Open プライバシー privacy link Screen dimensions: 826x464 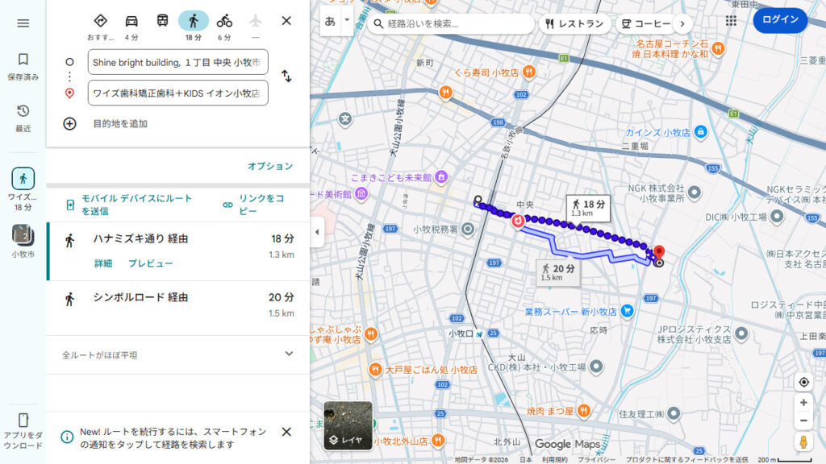596,459
